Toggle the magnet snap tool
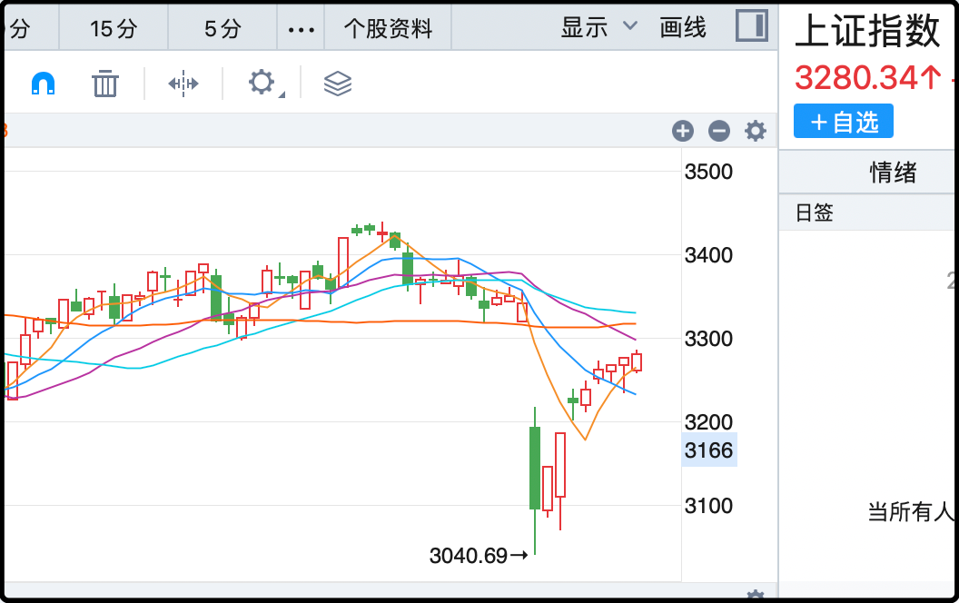The height and width of the screenshot is (603, 959). tap(43, 84)
